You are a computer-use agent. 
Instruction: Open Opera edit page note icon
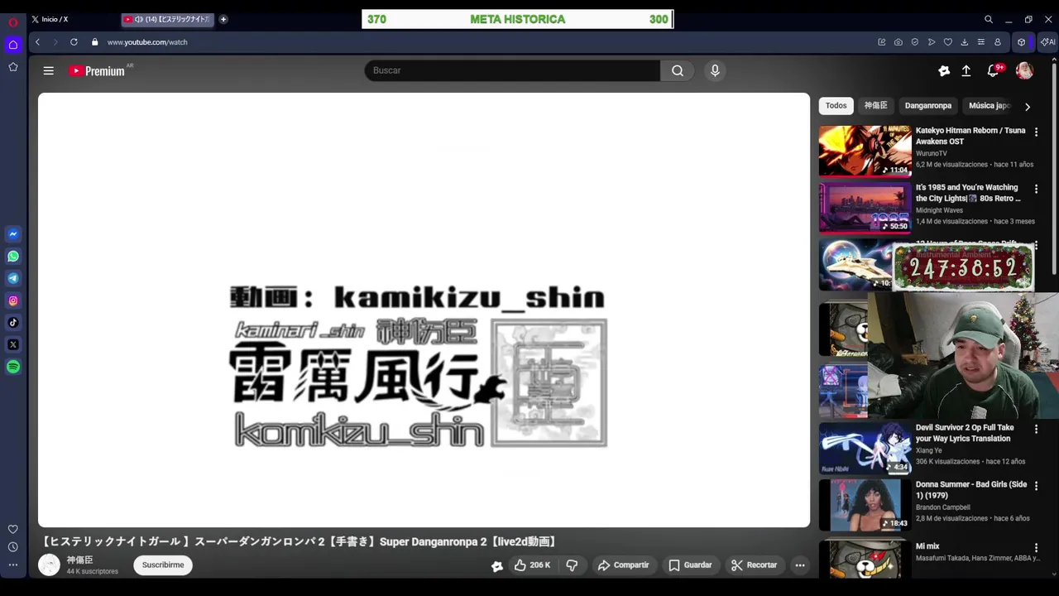point(882,42)
